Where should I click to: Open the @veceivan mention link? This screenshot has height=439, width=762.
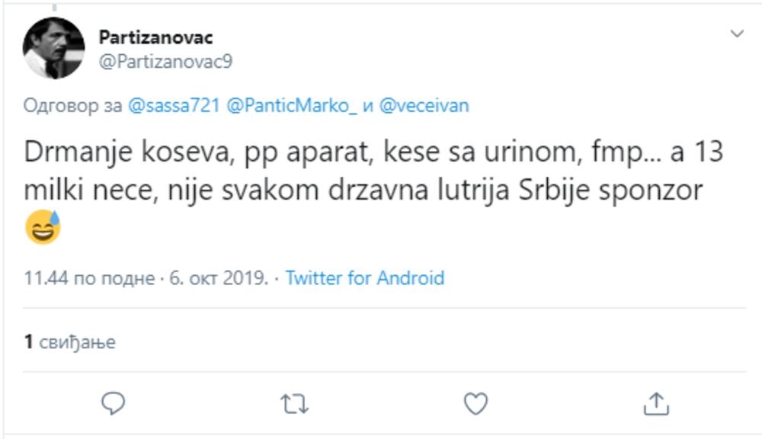pyautogui.click(x=424, y=105)
